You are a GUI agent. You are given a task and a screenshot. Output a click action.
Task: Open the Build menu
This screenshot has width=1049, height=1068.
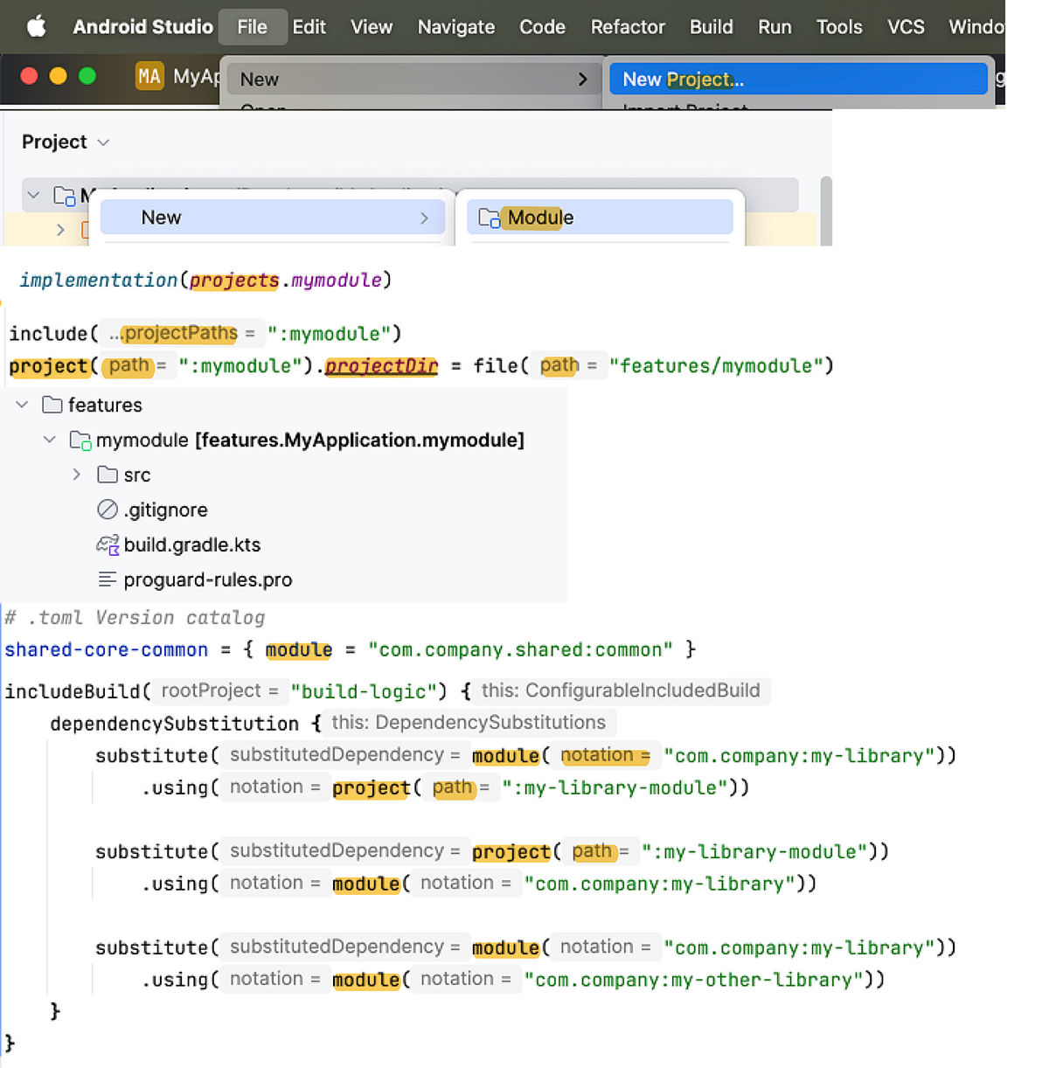tap(711, 26)
